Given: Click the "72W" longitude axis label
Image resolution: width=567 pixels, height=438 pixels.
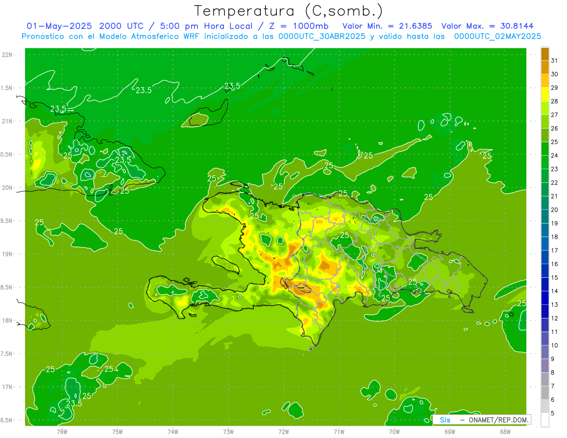Looking at the screenshot, I should (283, 432).
